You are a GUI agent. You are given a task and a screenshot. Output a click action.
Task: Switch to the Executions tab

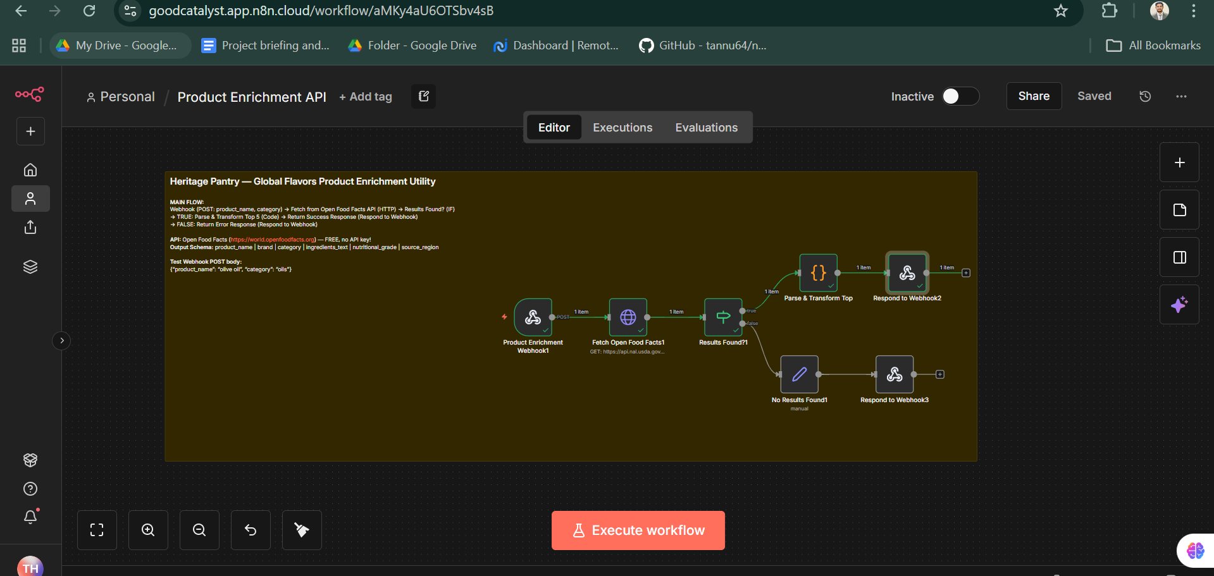coord(622,128)
